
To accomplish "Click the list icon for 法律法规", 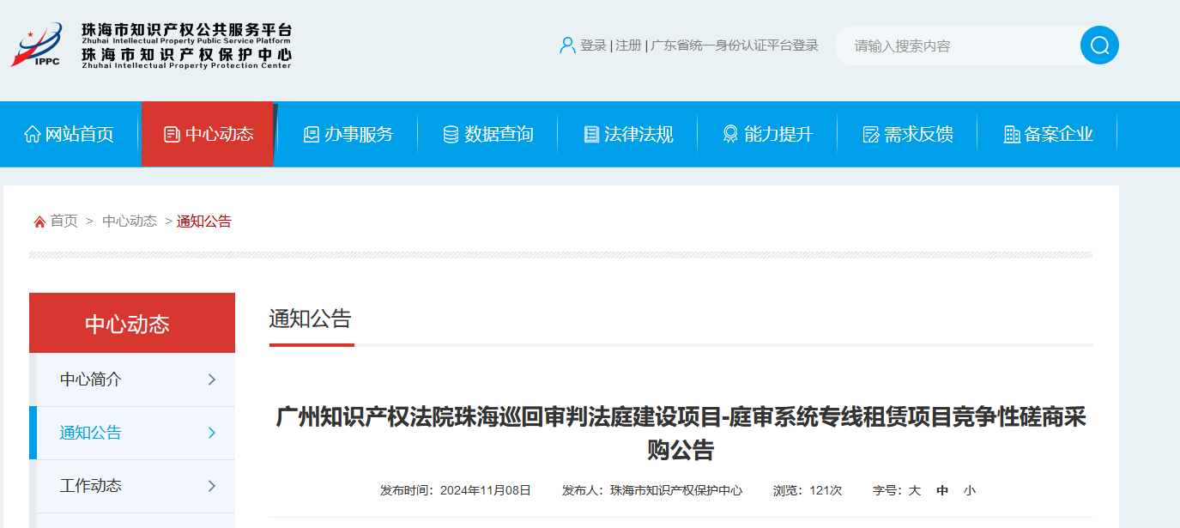I will click(x=591, y=135).
